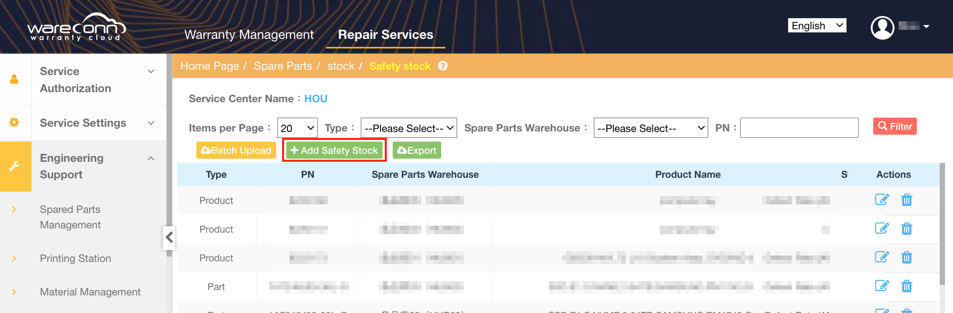Click edit icon in first Product row
The width and height of the screenshot is (953, 313).
point(881,200)
